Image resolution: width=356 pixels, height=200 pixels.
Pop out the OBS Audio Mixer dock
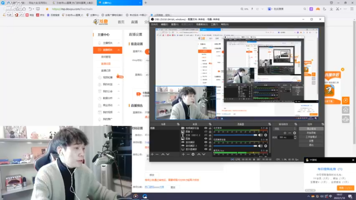[x=269, y=124]
